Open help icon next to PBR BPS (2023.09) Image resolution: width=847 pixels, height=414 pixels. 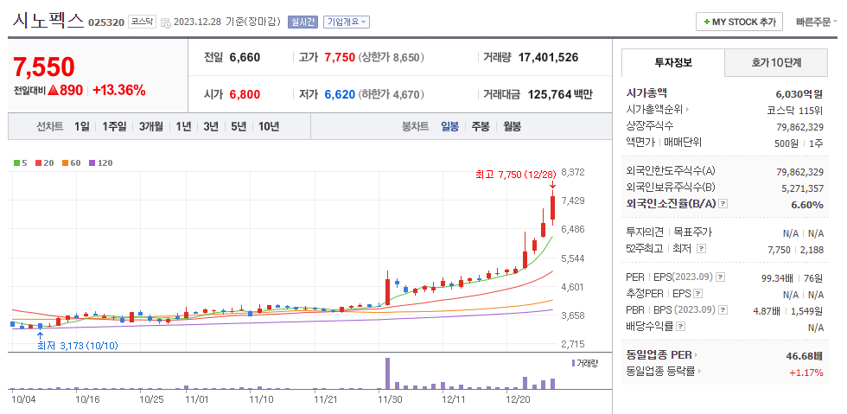pos(723,310)
